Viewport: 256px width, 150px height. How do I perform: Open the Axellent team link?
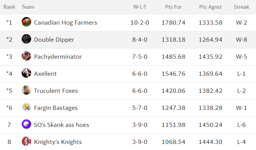tap(45, 74)
